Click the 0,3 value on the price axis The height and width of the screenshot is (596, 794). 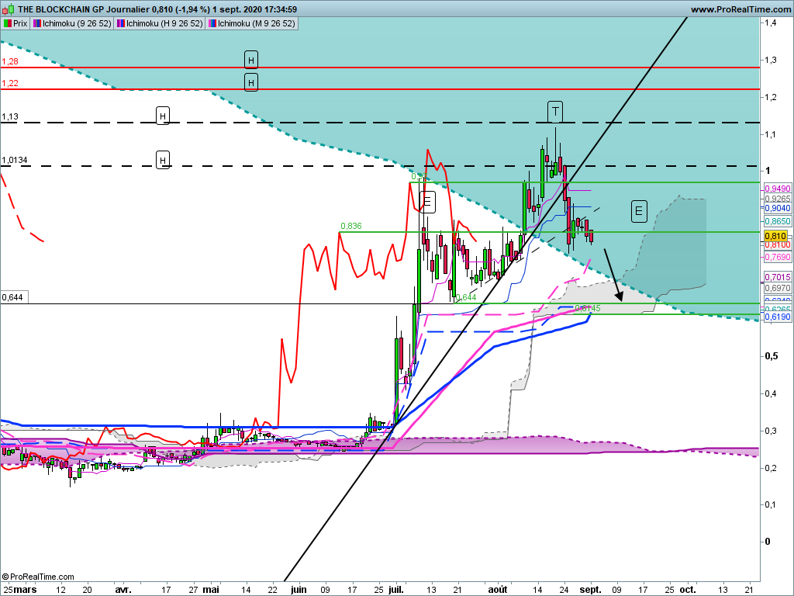(x=771, y=431)
